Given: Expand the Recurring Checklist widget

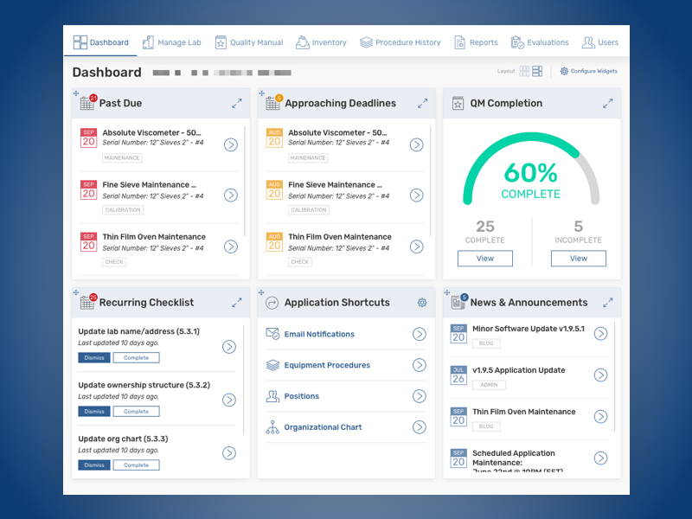Looking at the screenshot, I should pos(237,303).
